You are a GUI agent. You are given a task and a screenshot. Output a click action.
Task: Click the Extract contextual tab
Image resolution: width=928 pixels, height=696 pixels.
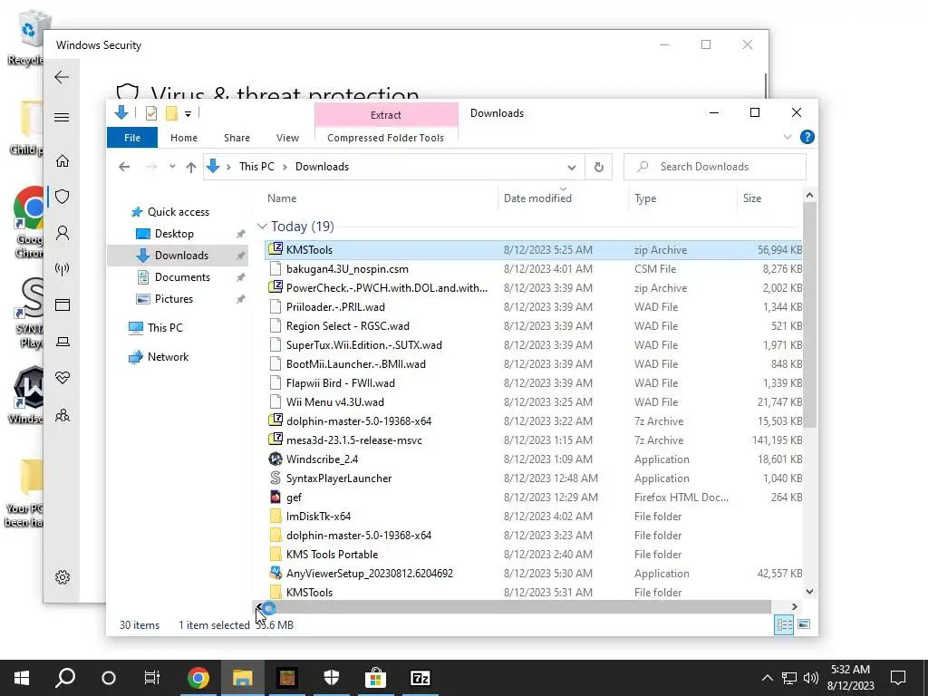(x=386, y=115)
